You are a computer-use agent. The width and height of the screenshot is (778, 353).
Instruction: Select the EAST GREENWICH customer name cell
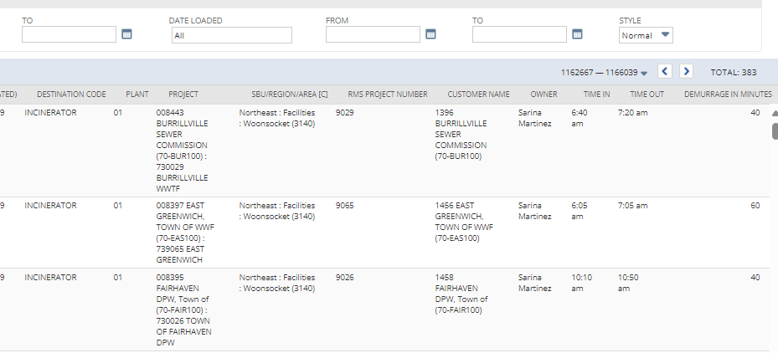pos(464,222)
